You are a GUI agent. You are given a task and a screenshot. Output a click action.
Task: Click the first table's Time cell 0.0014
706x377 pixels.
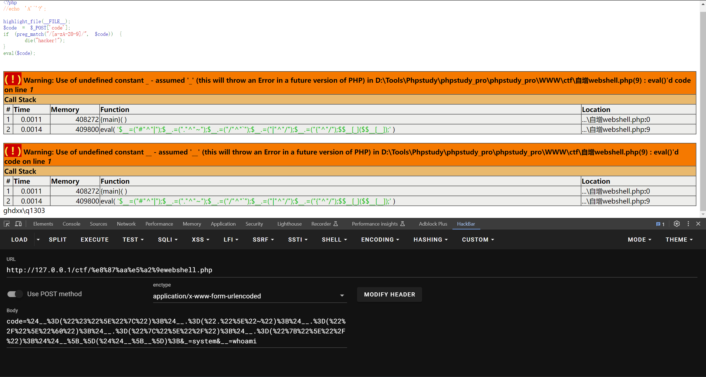[31, 129]
